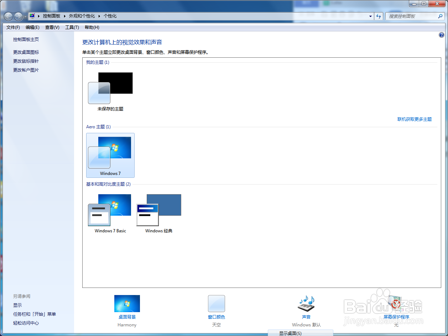Click 控制面板 breadcrumb segment
The height and width of the screenshot is (336, 448).
[x=52, y=16]
